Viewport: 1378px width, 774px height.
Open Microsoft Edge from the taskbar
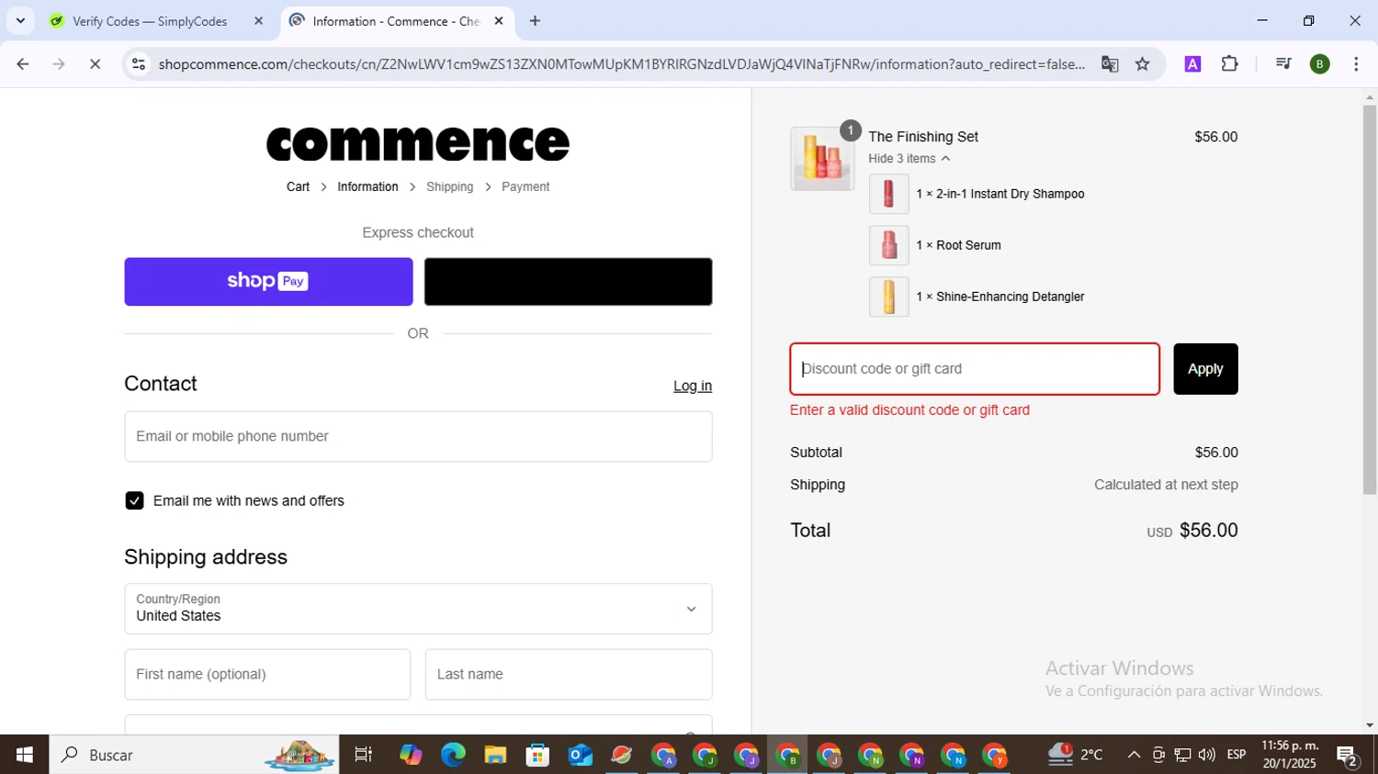(x=453, y=755)
